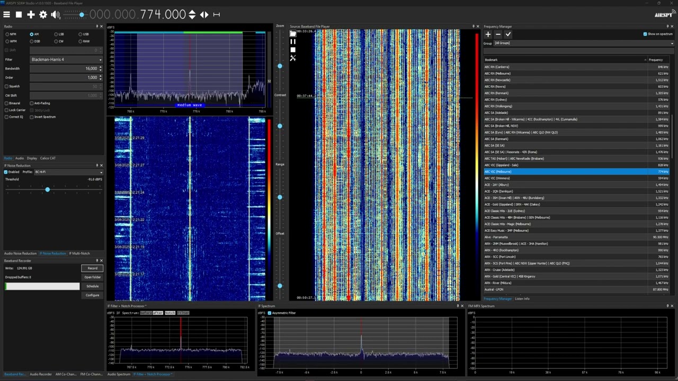Image resolution: width=678 pixels, height=381 pixels.
Task: Close the Baseband Recorder panel
Action: [x=102, y=261]
